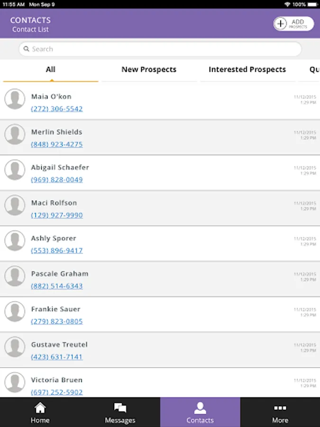The height and width of the screenshot is (427, 320).
Task: Show the partially visible Qu... tab
Action: tap(313, 70)
